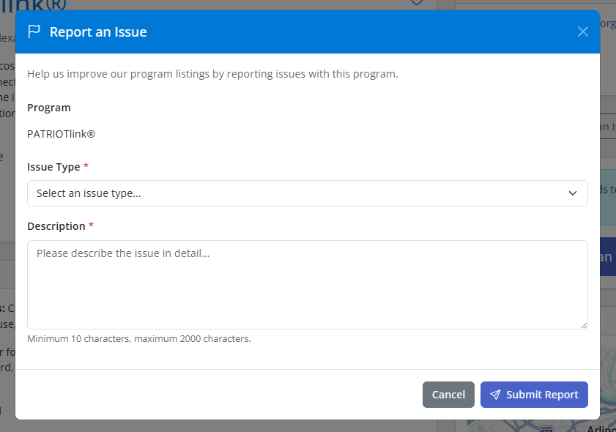Image resolution: width=616 pixels, height=432 pixels.
Task: Click the 'Minimum 10 characters' hint text
Action: (139, 338)
